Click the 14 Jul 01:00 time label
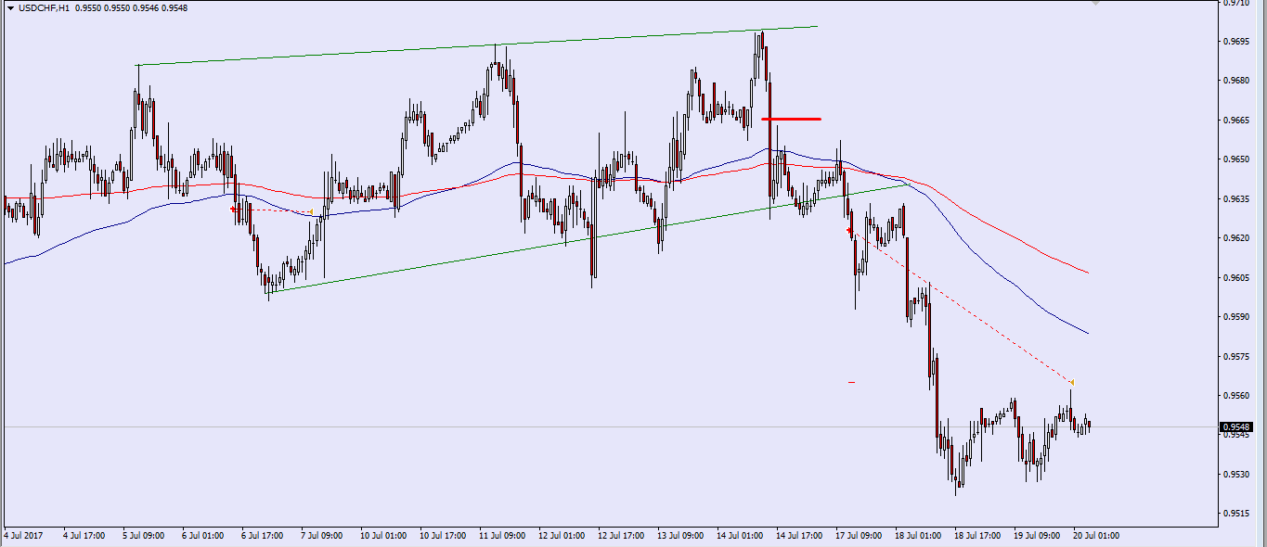1267x547 pixels. 738,535
